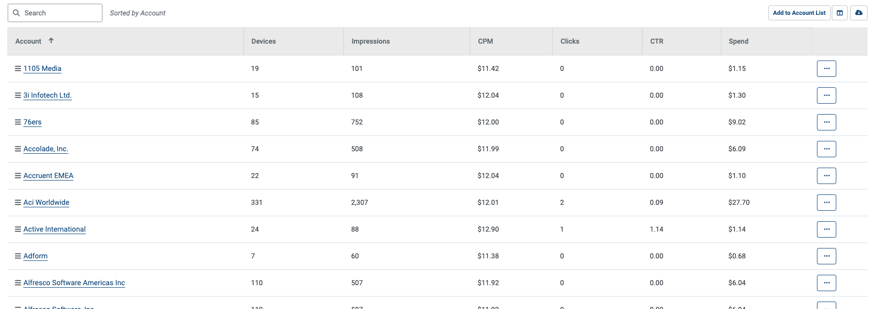Click hamburger icon beside Alfresco Software Americas Inc
876x309 pixels.
(18, 283)
